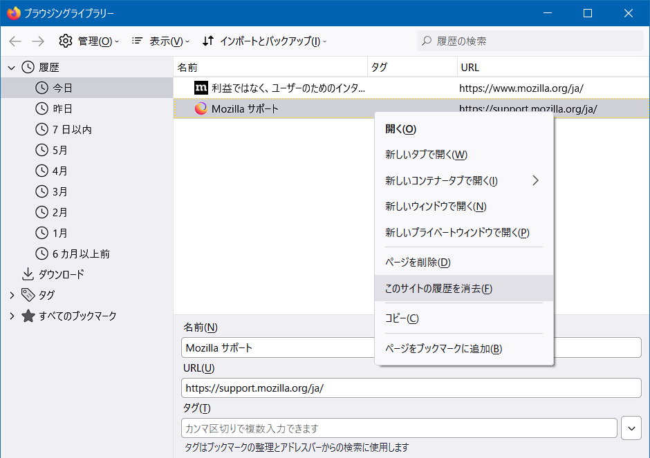Image resolution: width=650 pixels, height=458 pixels.
Task: Click the tag icon beside タグ
Action: click(x=28, y=295)
